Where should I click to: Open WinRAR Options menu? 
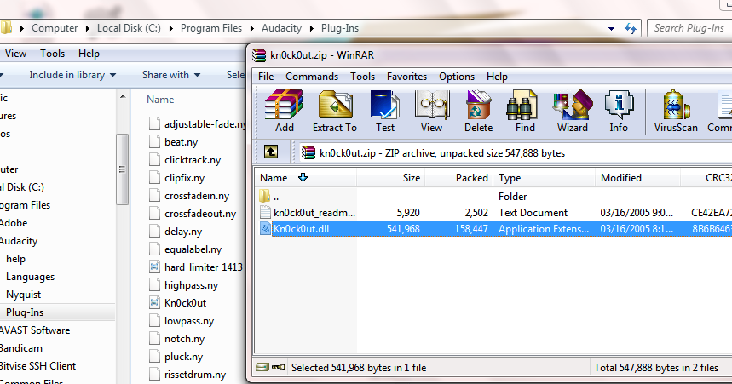tap(457, 77)
